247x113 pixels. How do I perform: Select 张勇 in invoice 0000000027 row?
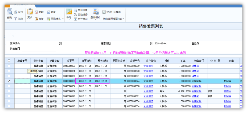coord(215,91)
